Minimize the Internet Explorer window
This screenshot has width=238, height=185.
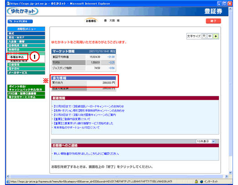(220, 3)
